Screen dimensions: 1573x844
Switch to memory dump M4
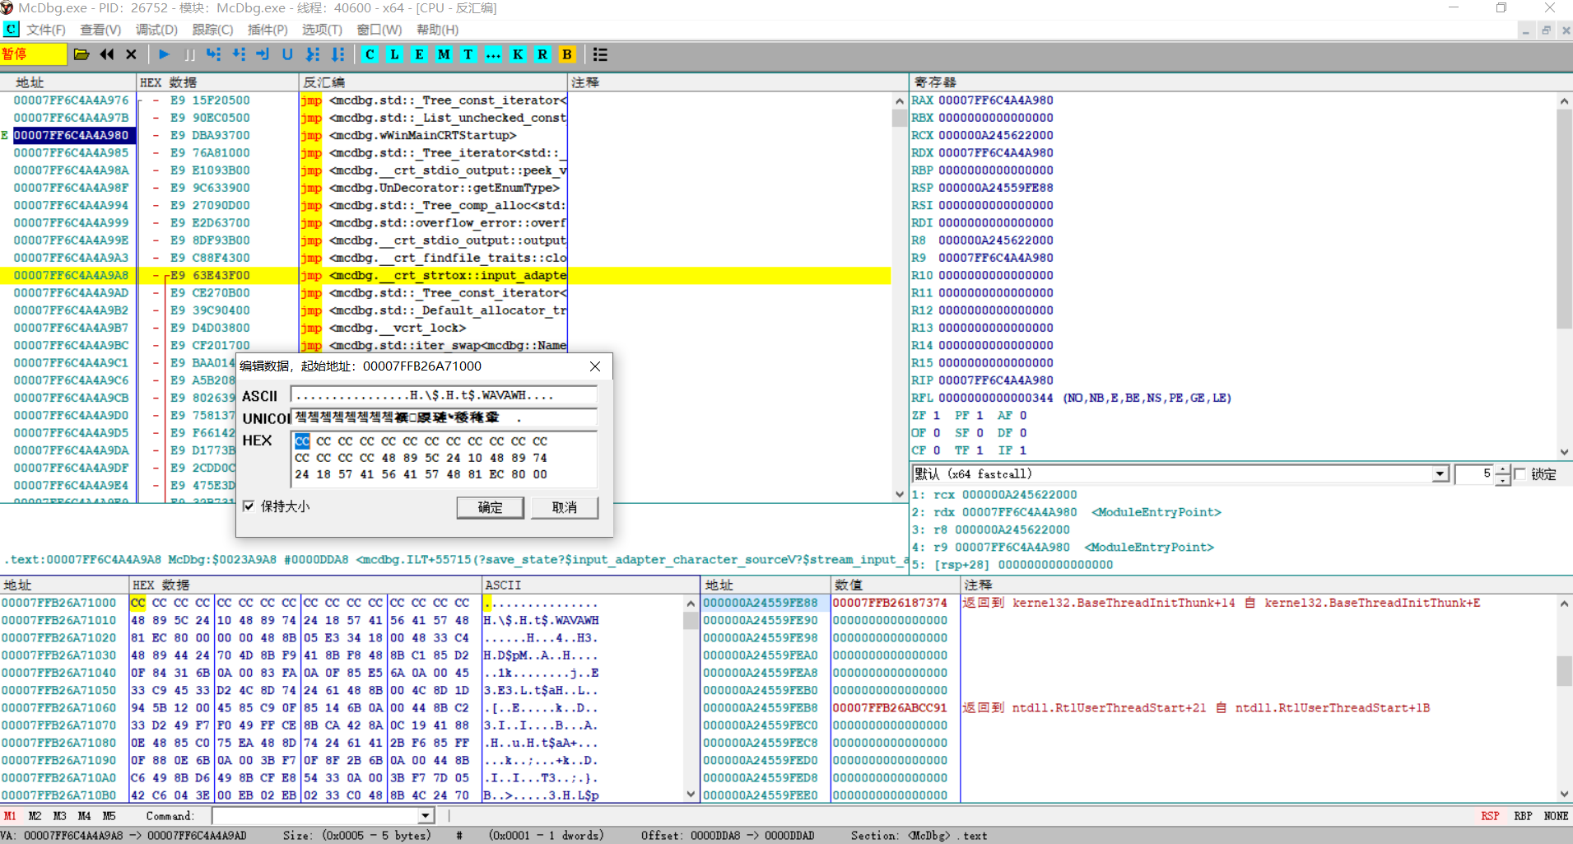tap(84, 816)
